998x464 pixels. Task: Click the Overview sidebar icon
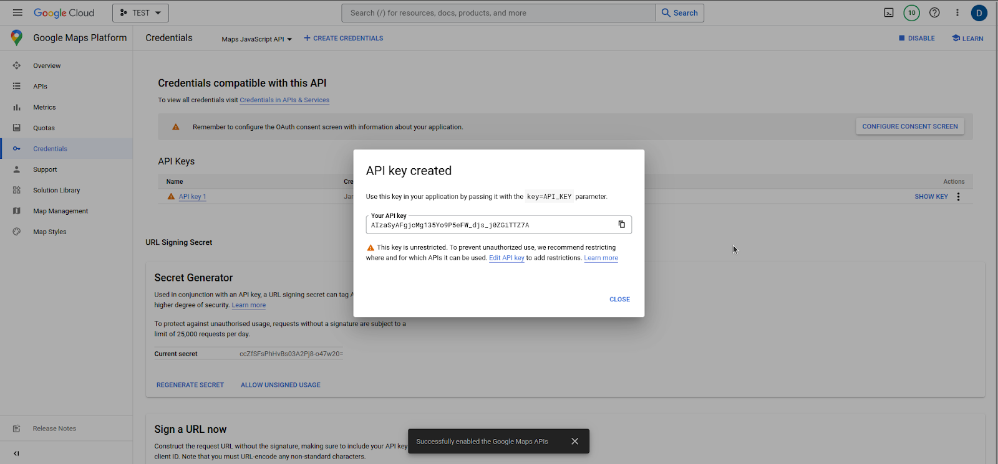[x=17, y=65]
